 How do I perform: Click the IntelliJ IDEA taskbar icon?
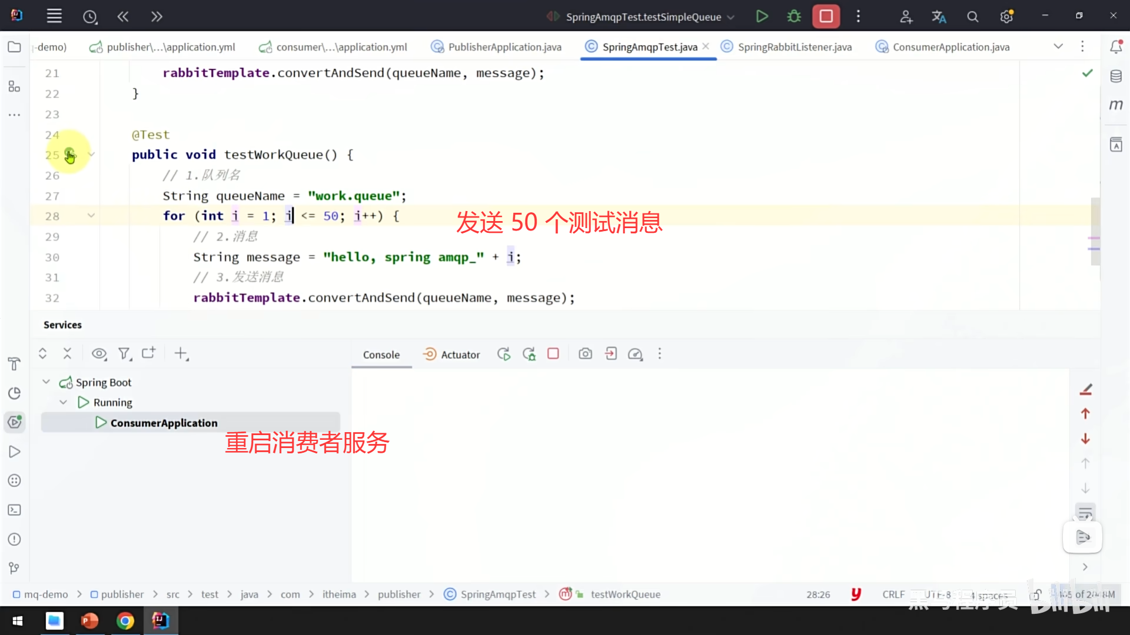160,620
